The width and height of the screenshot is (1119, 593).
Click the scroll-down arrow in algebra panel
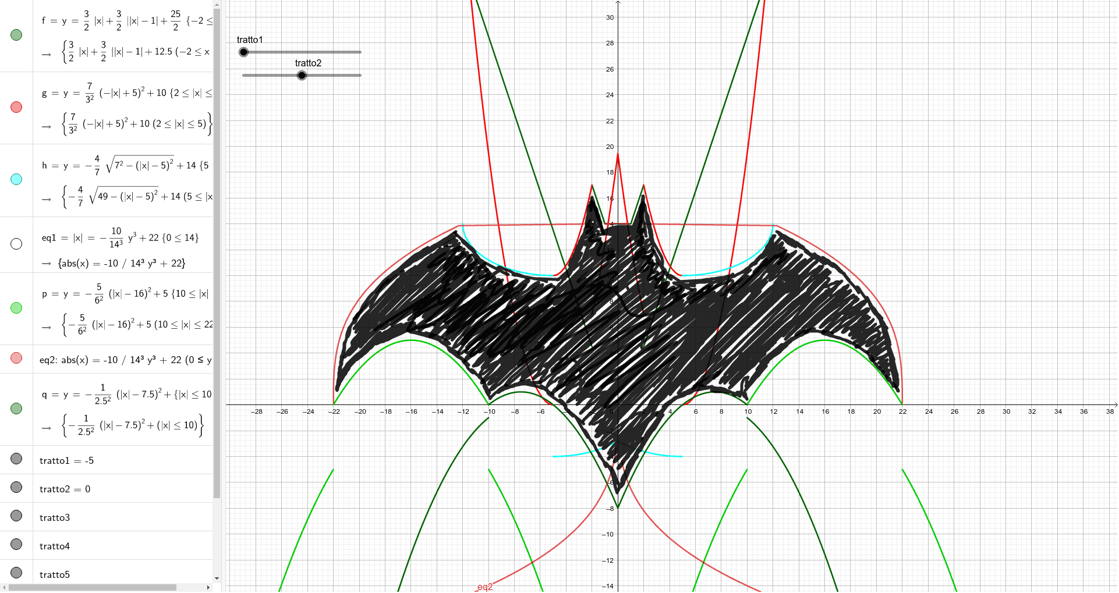[217, 578]
